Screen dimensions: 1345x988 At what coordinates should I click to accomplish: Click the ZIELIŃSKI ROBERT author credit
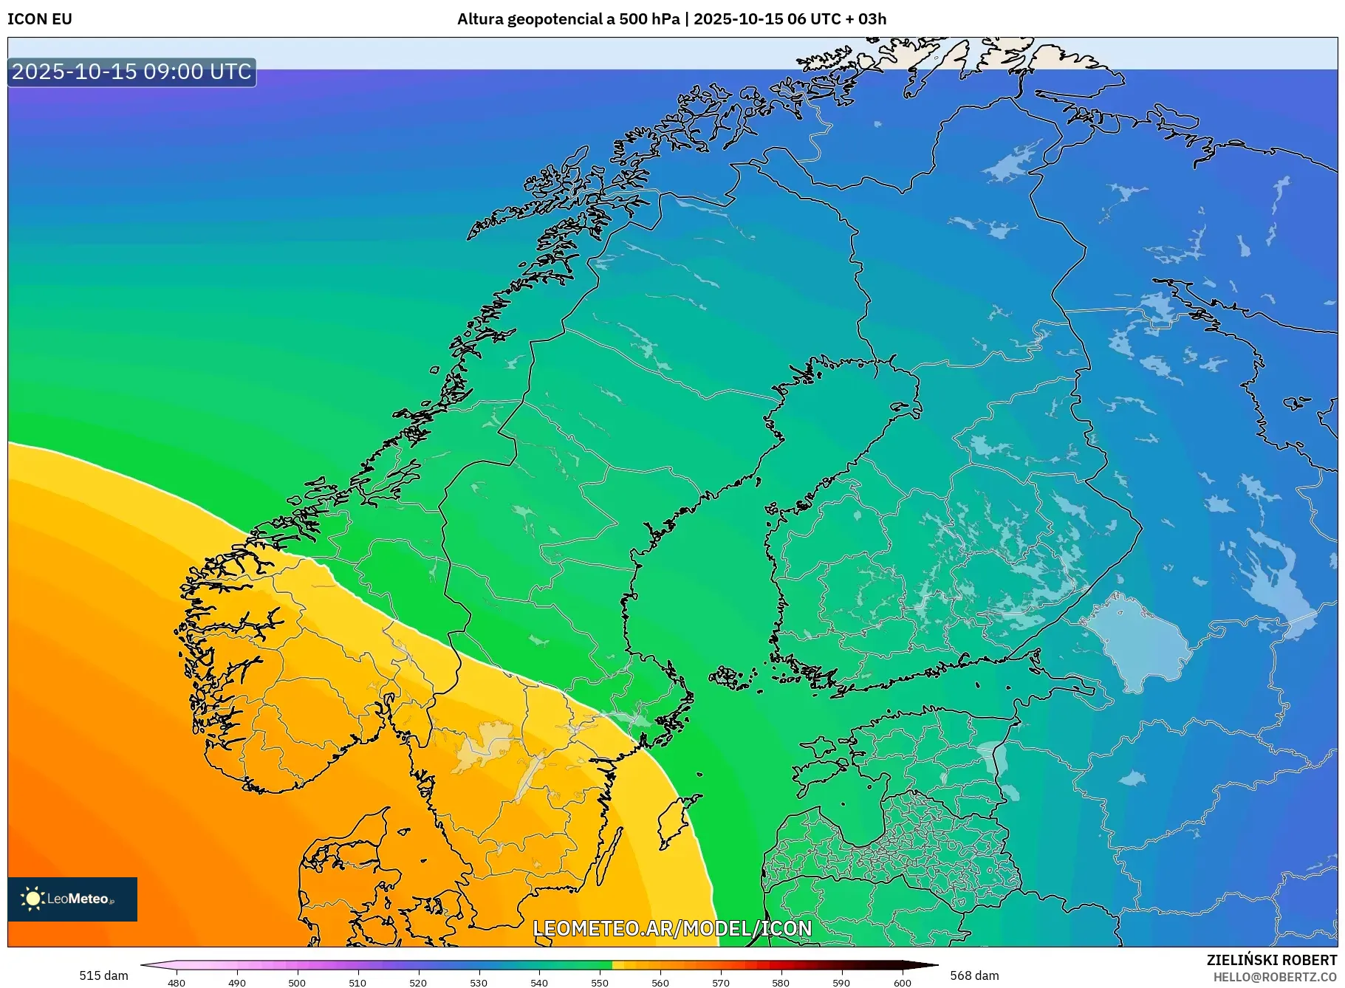(x=1271, y=960)
